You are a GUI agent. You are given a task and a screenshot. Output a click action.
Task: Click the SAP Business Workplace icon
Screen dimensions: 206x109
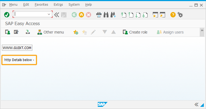pyautogui.click(x=28, y=32)
